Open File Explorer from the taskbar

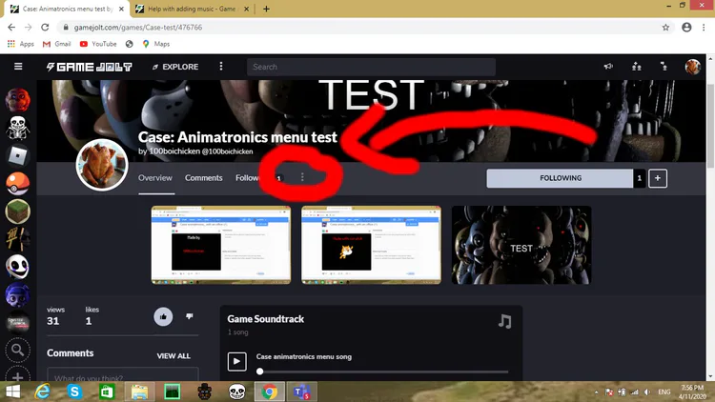[x=139, y=392]
